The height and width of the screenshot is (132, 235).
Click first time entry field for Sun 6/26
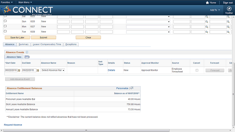point(64,22)
